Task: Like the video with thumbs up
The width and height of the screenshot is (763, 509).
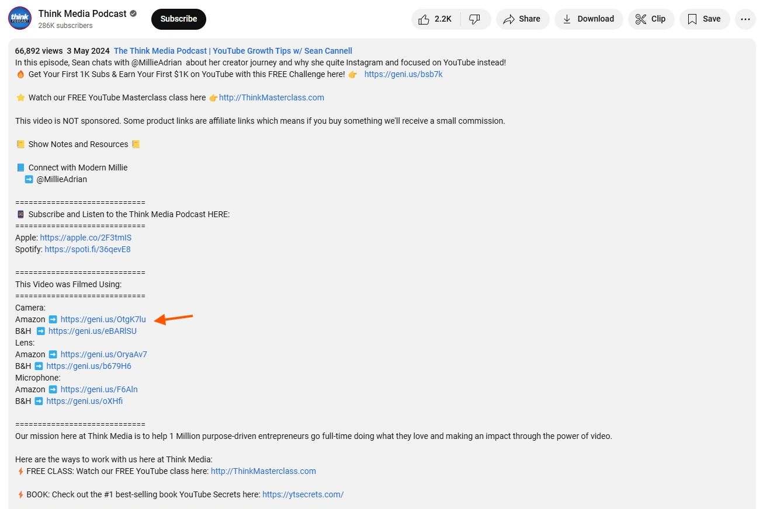Action: [x=436, y=19]
